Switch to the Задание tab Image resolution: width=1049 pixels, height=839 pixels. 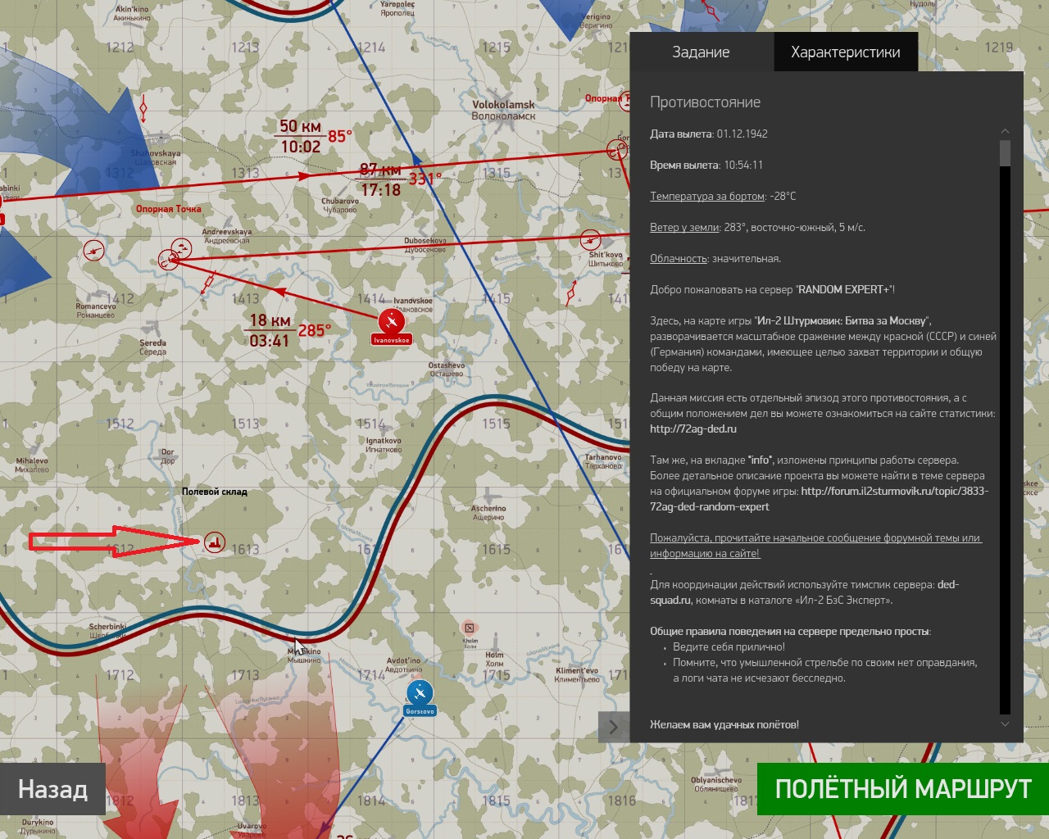coord(701,52)
